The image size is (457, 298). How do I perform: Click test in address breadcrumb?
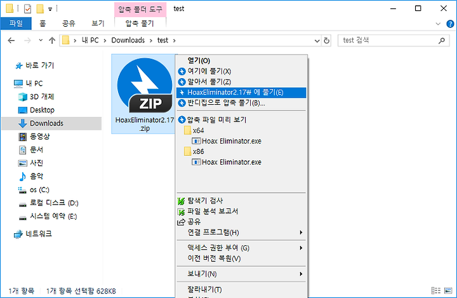pyautogui.click(x=162, y=40)
